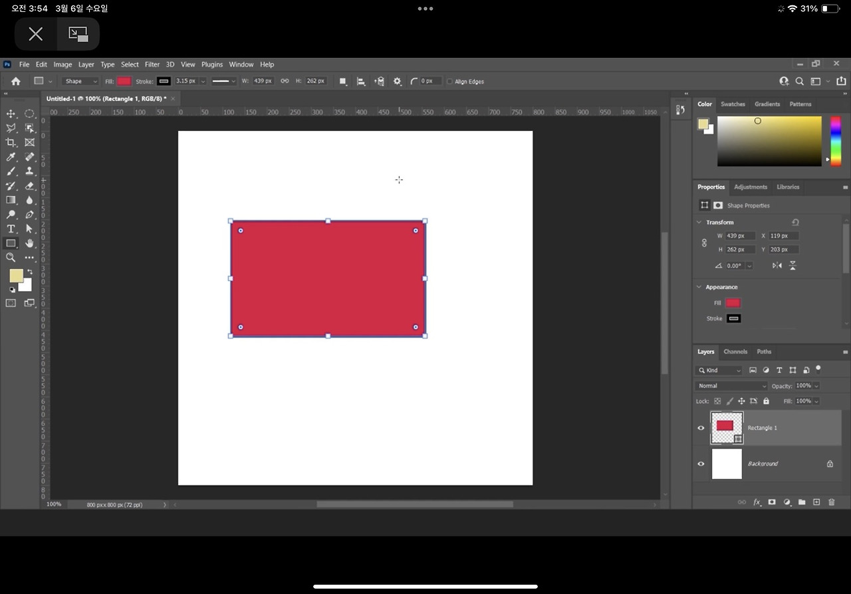Click the hue spectrum slider in Color panel
This screenshot has height=594, width=851.
coord(835,141)
